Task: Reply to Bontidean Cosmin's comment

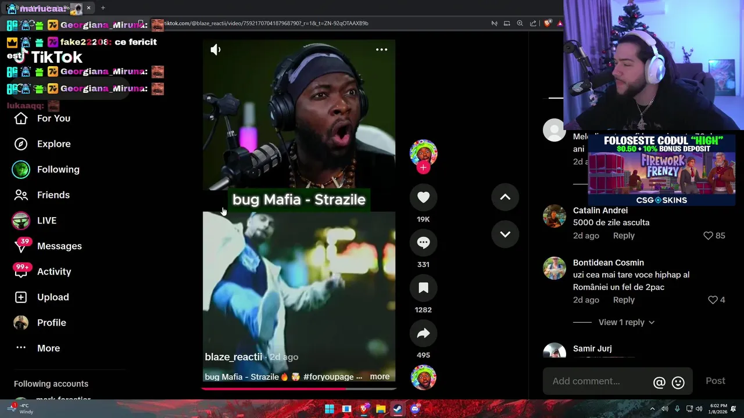Action: [x=624, y=300]
